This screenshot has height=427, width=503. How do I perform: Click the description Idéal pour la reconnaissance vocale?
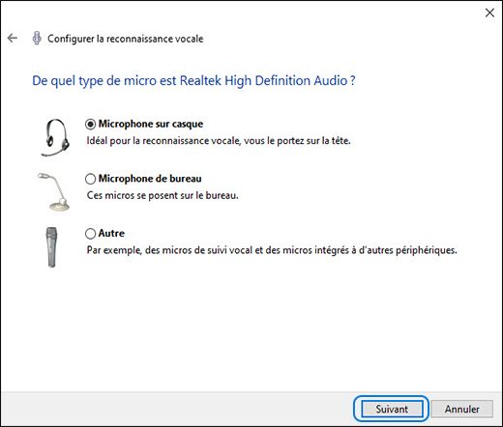pos(219,141)
